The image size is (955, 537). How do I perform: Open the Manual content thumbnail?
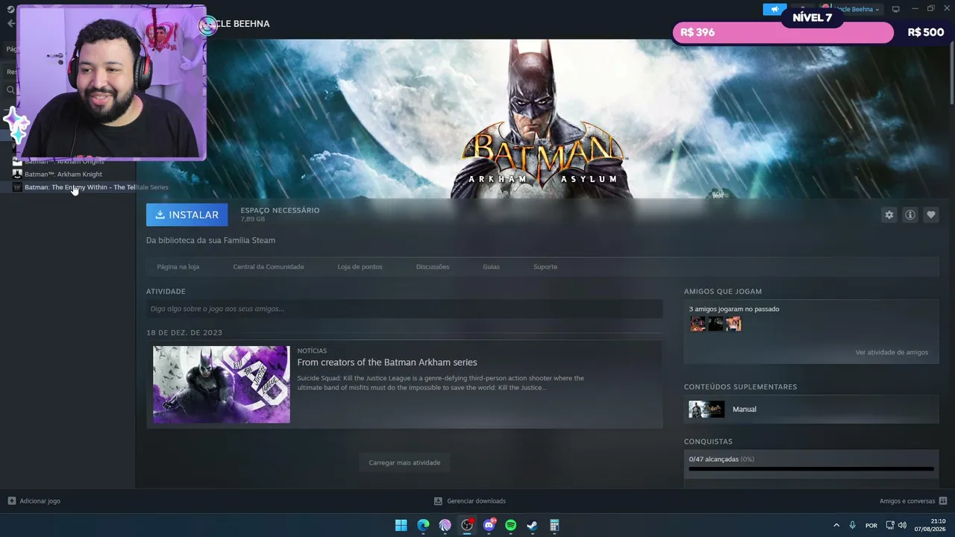(x=707, y=409)
